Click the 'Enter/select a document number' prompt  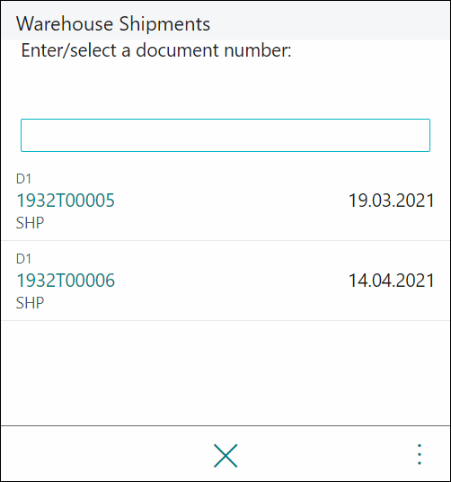click(x=156, y=50)
